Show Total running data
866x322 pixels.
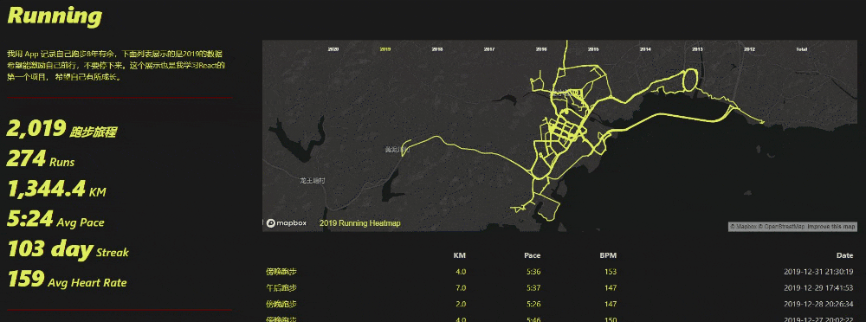pos(801,49)
